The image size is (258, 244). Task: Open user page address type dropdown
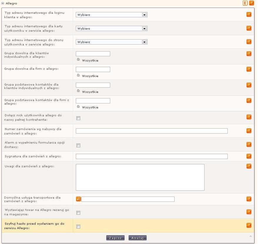coord(112,42)
